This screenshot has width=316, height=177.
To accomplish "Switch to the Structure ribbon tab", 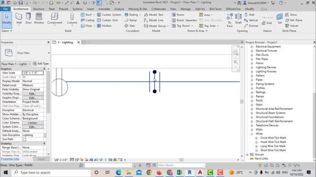I will click(x=39, y=9).
